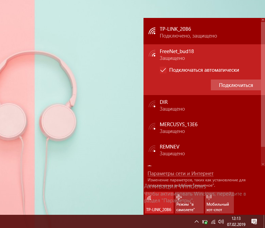Click FreeNet_bud18 network name

click(177, 51)
